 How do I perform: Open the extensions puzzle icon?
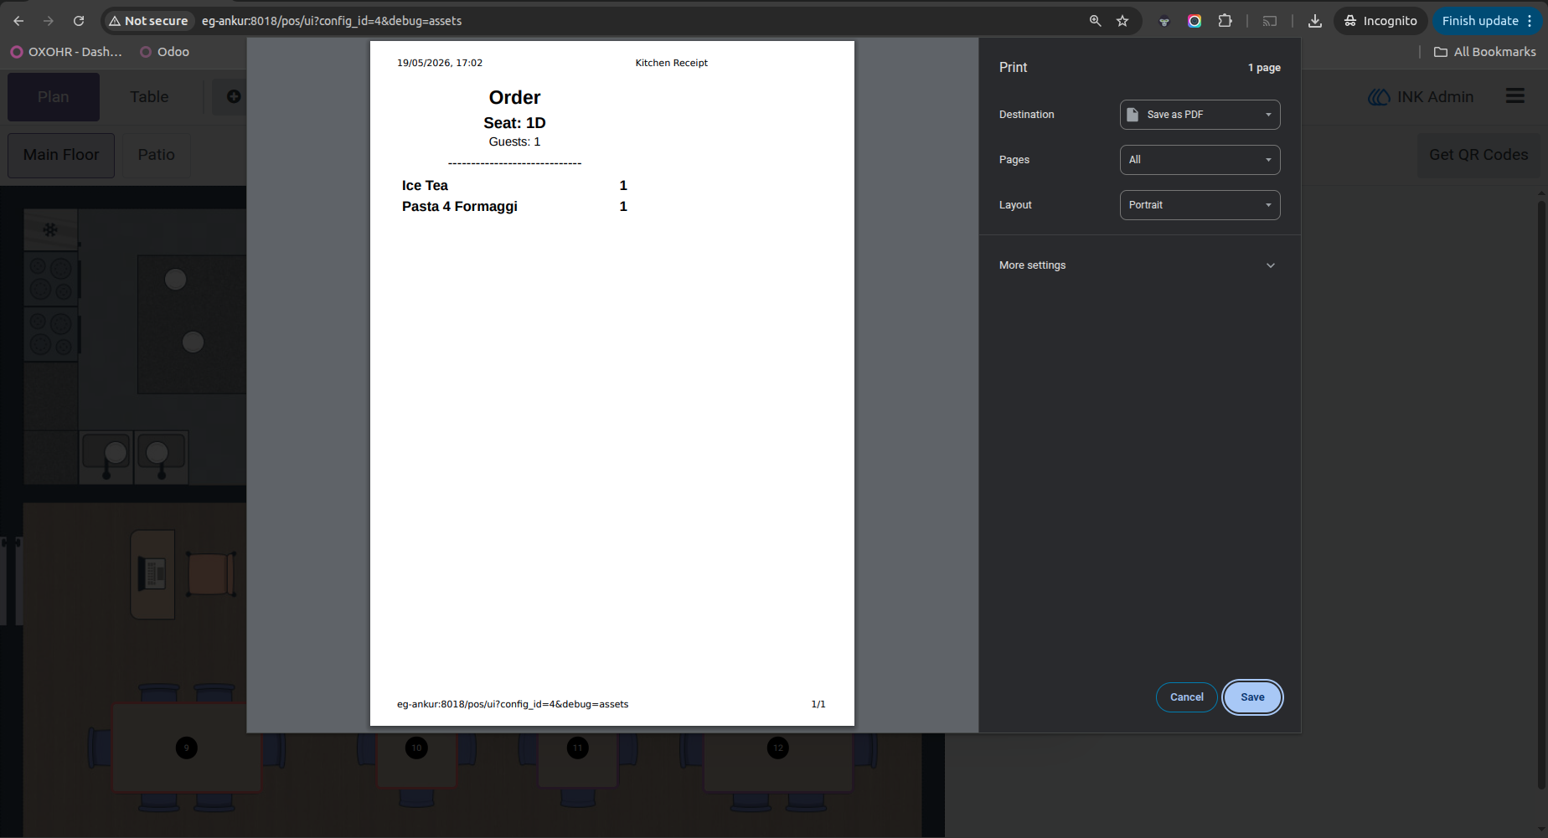click(1225, 21)
